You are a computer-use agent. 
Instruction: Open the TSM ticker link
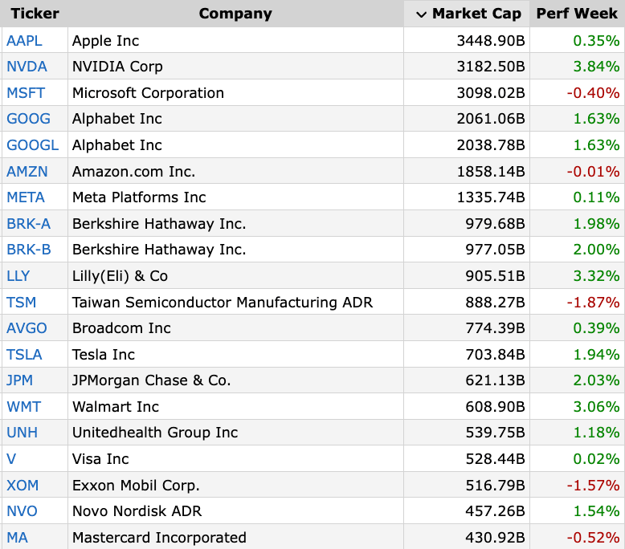(x=21, y=302)
